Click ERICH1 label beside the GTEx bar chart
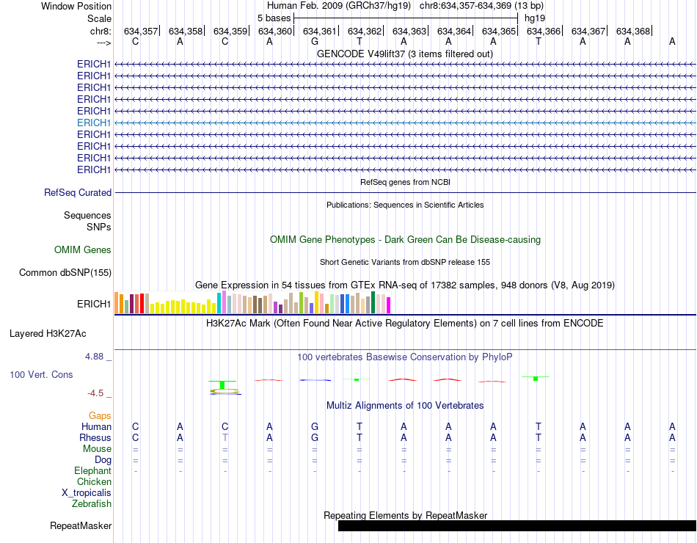The height and width of the screenshot is (543, 697). tap(94, 305)
